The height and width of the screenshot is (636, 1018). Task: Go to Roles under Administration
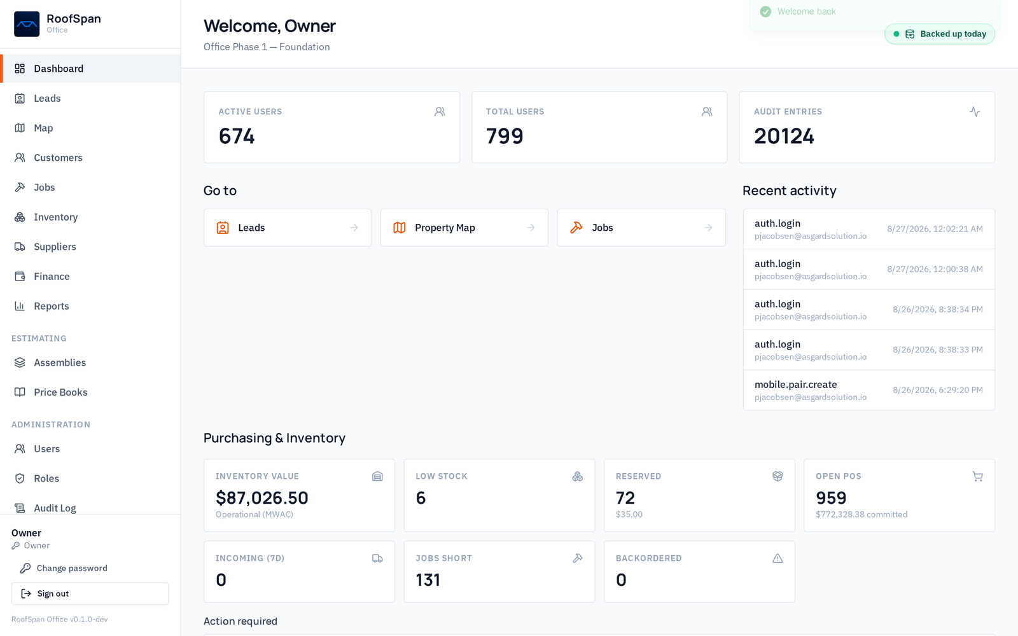(x=90, y=479)
